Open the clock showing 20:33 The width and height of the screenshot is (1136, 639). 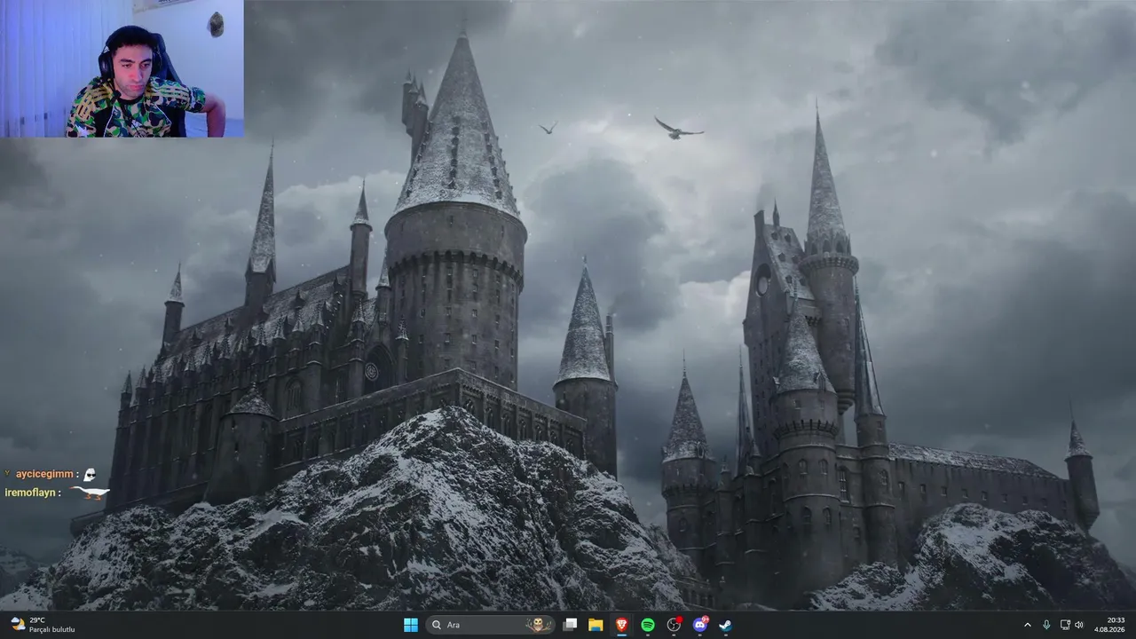1109,625
